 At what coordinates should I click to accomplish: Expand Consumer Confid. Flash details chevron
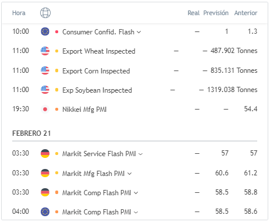click(x=139, y=32)
